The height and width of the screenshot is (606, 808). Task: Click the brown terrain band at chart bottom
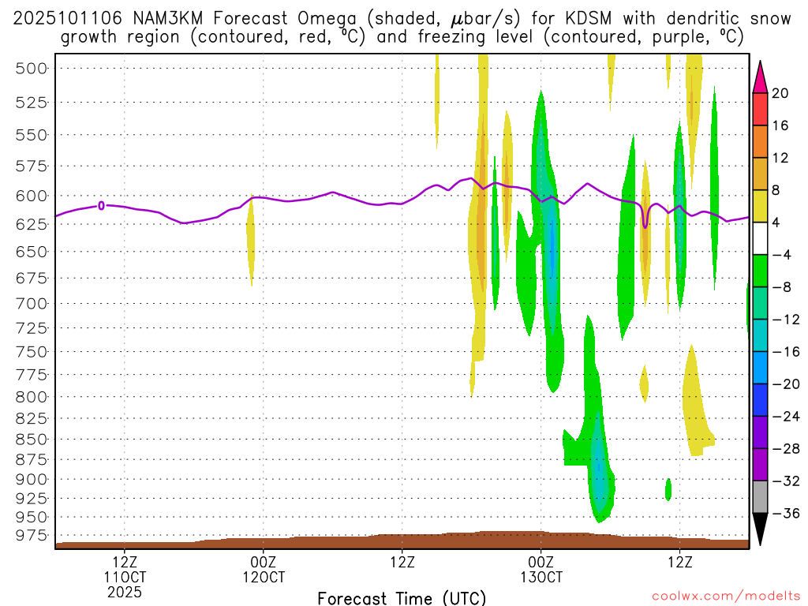coord(402,540)
